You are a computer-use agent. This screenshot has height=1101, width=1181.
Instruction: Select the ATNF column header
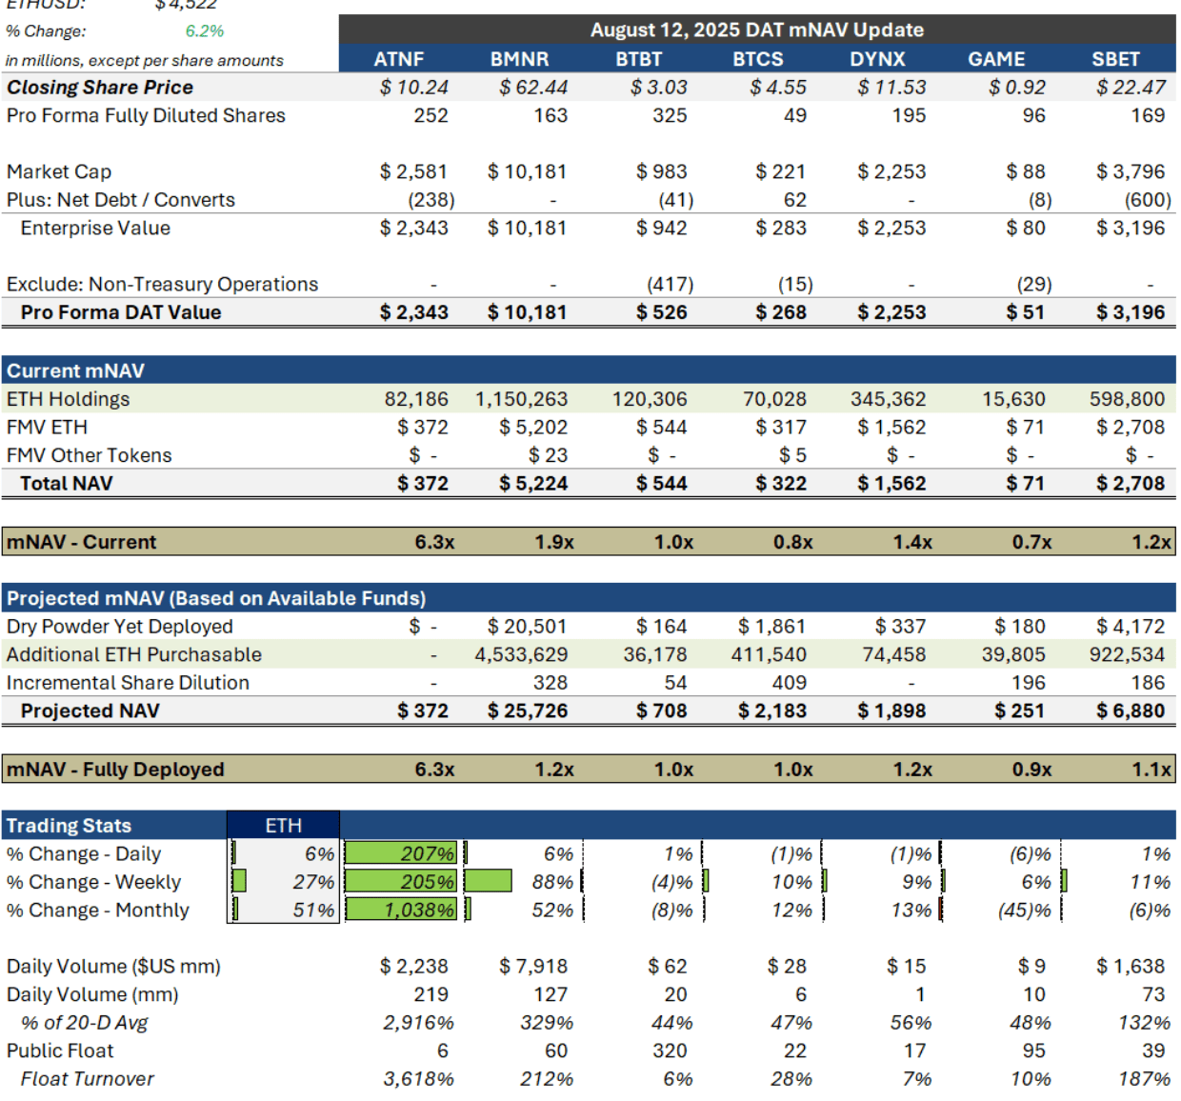[399, 59]
